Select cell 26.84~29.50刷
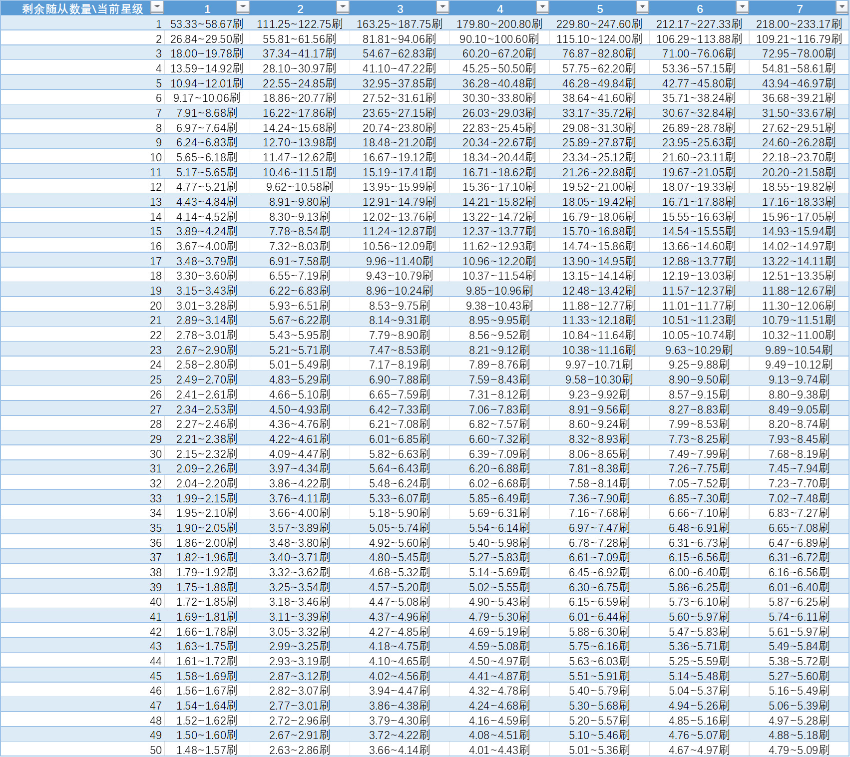 pos(207,39)
